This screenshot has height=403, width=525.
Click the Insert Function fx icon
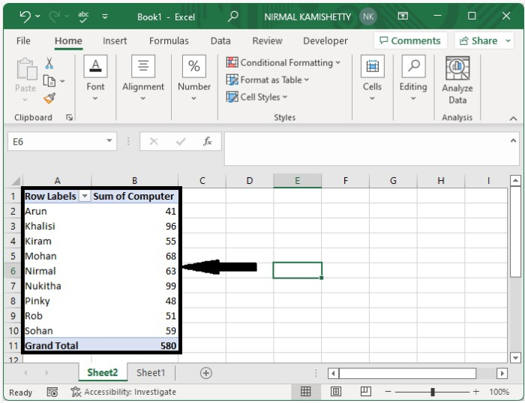click(x=208, y=141)
